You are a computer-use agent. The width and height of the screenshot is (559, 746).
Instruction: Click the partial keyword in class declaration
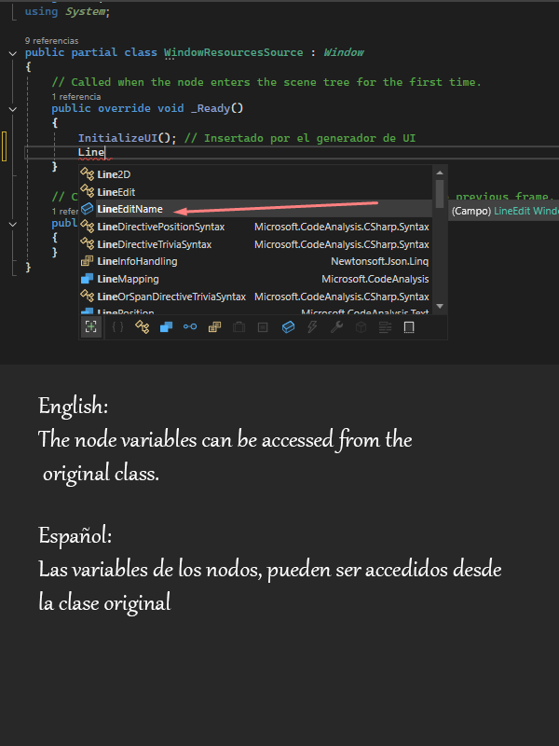pos(94,52)
